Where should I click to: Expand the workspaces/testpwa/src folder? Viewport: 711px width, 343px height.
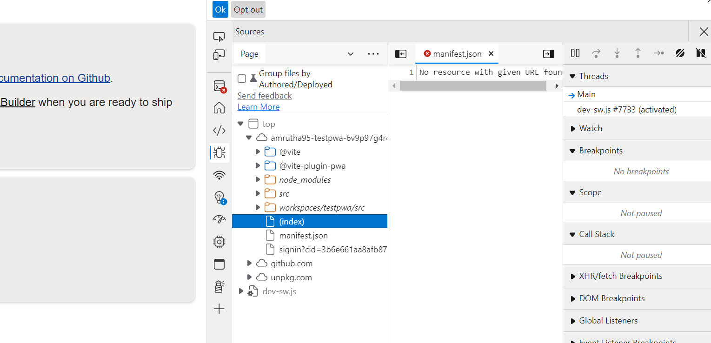point(258,208)
